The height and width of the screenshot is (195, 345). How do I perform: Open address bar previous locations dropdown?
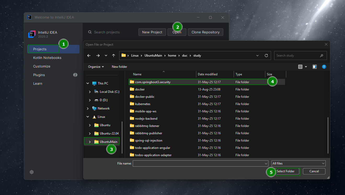click(257, 56)
